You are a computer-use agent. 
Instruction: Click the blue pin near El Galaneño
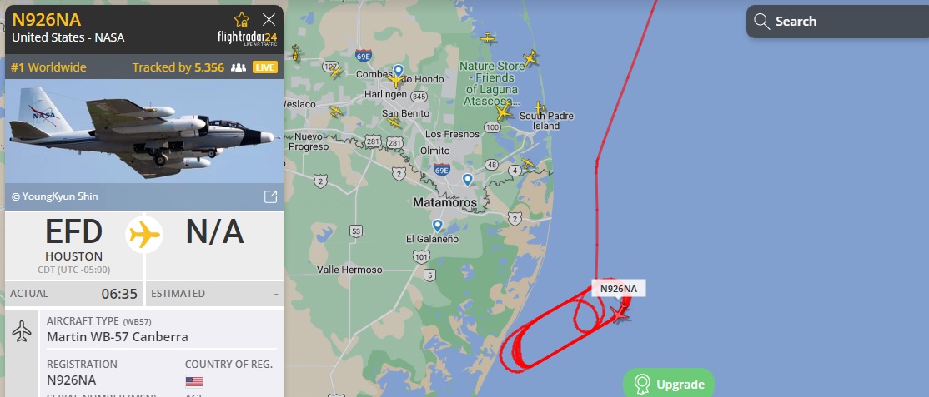tap(437, 226)
